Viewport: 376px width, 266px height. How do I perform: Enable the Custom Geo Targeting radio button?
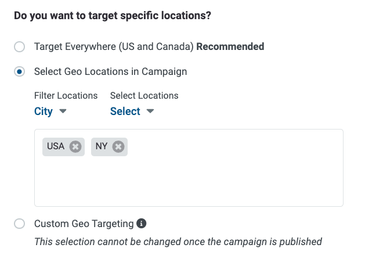tap(19, 224)
